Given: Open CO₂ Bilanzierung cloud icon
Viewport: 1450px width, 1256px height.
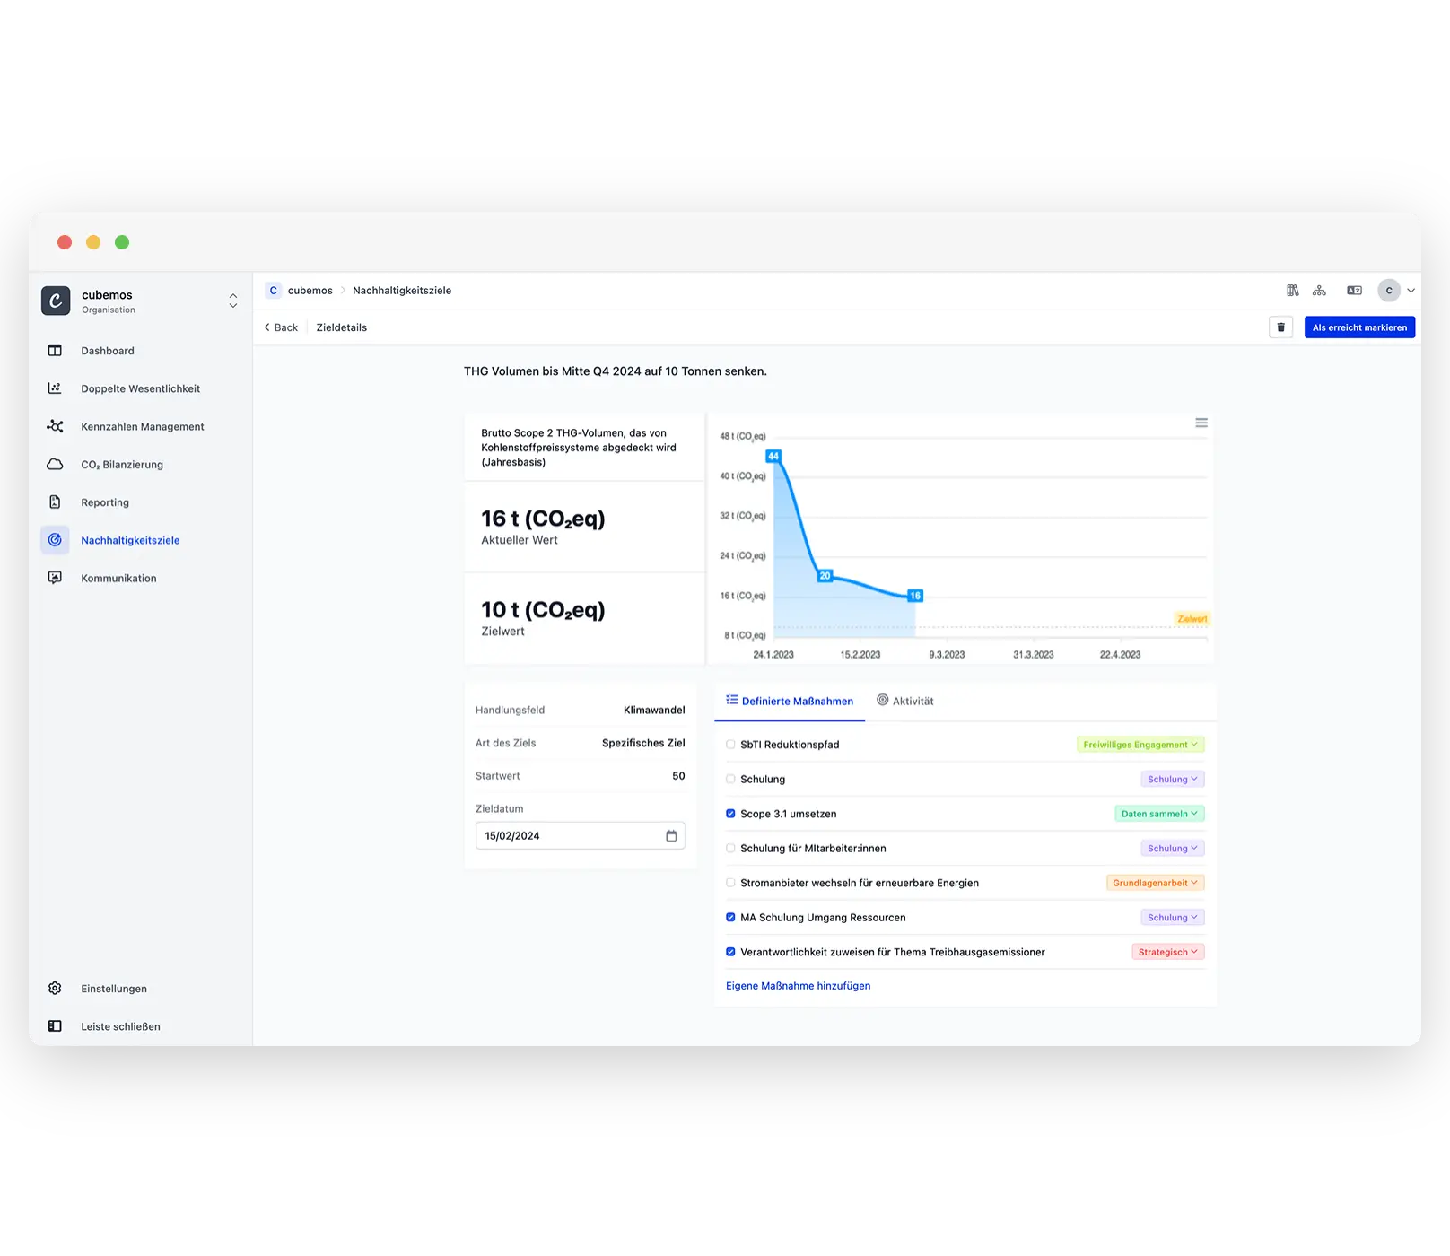Looking at the screenshot, I should [55, 465].
